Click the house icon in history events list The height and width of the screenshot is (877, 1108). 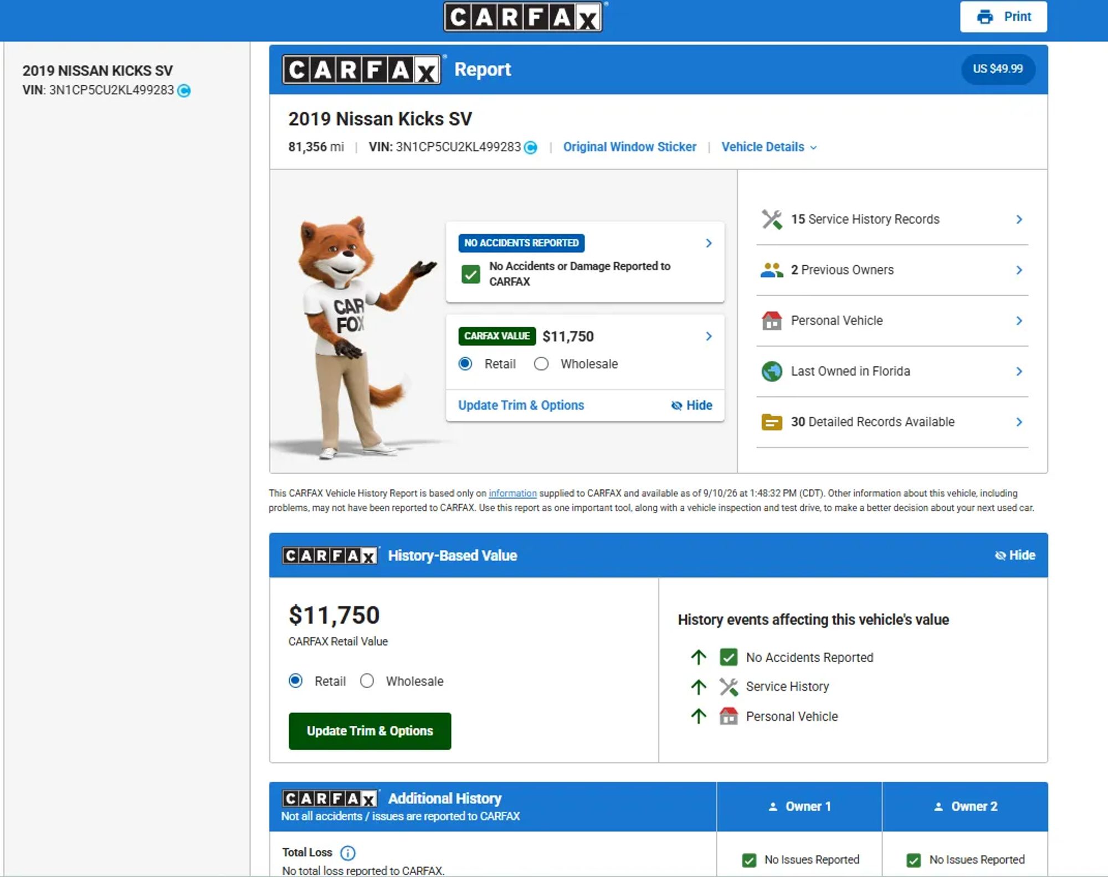(729, 716)
